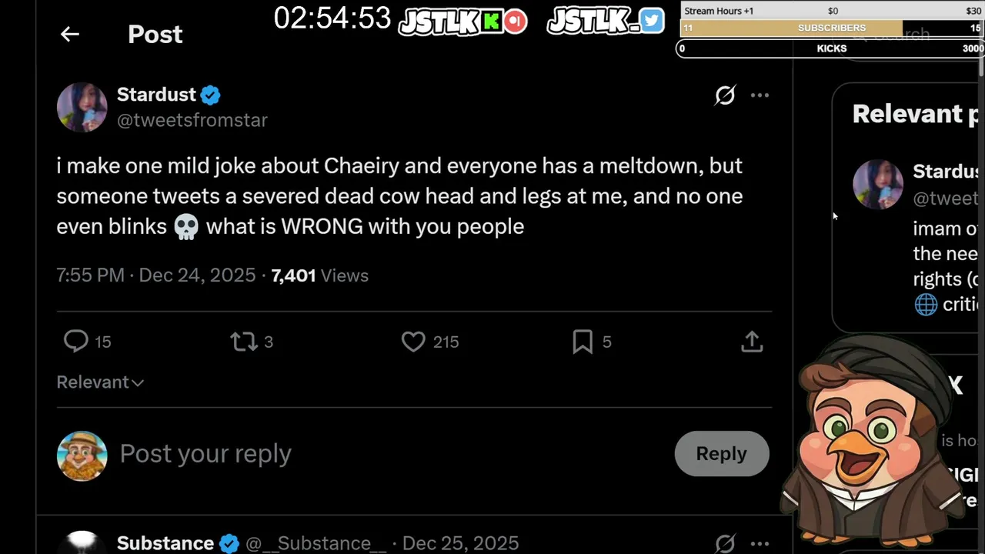Open Stardust's profile picture

click(x=82, y=107)
